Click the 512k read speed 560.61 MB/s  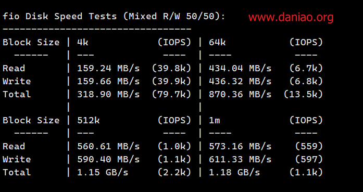point(108,146)
